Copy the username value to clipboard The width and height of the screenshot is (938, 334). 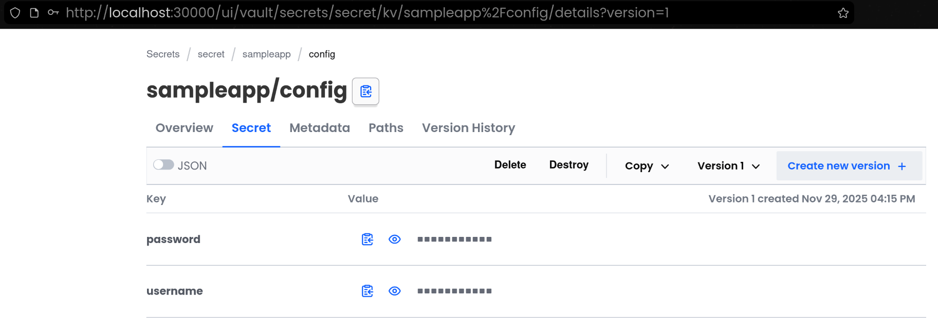tap(367, 291)
